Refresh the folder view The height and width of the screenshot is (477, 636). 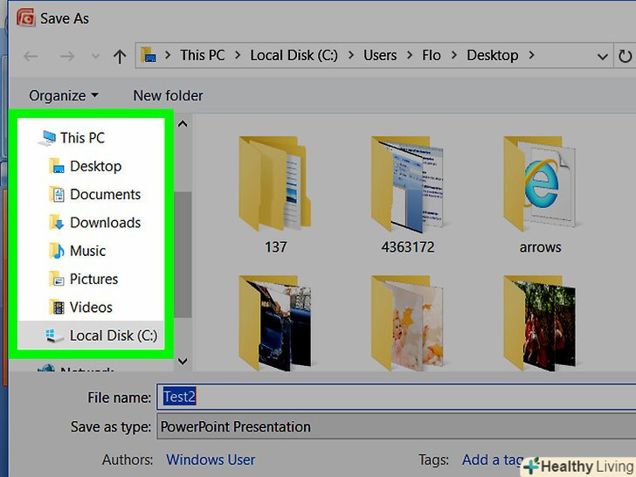(x=625, y=56)
